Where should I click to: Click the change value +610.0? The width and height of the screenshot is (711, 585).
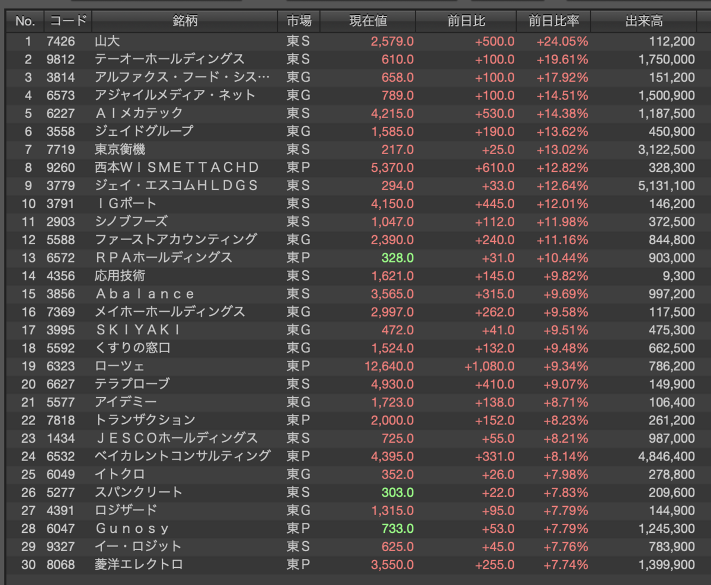click(x=495, y=167)
